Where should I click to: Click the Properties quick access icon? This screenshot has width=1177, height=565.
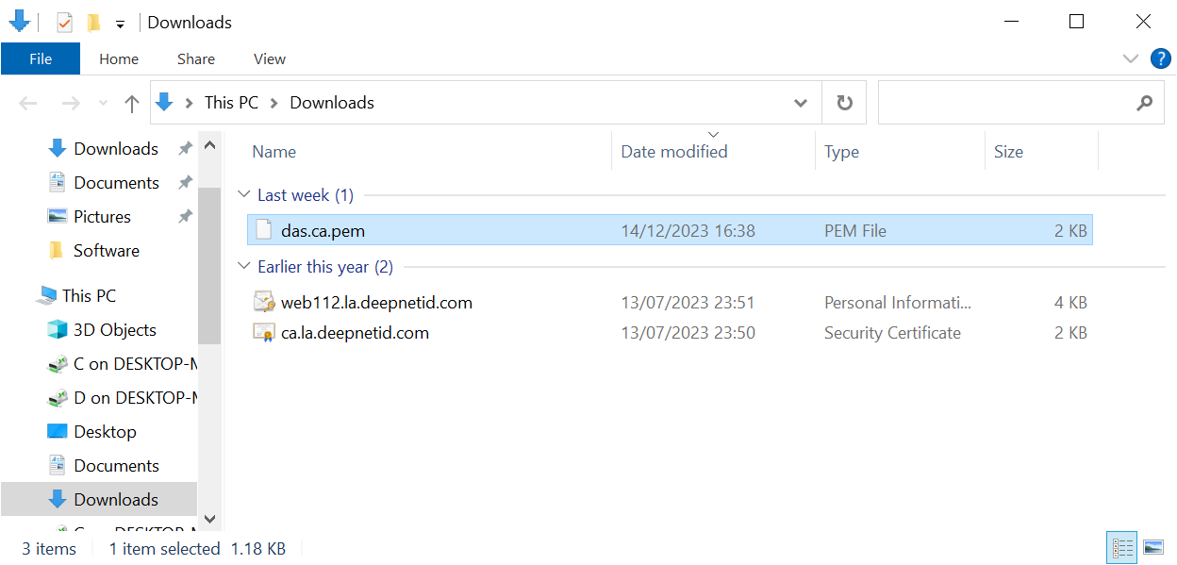(x=64, y=23)
